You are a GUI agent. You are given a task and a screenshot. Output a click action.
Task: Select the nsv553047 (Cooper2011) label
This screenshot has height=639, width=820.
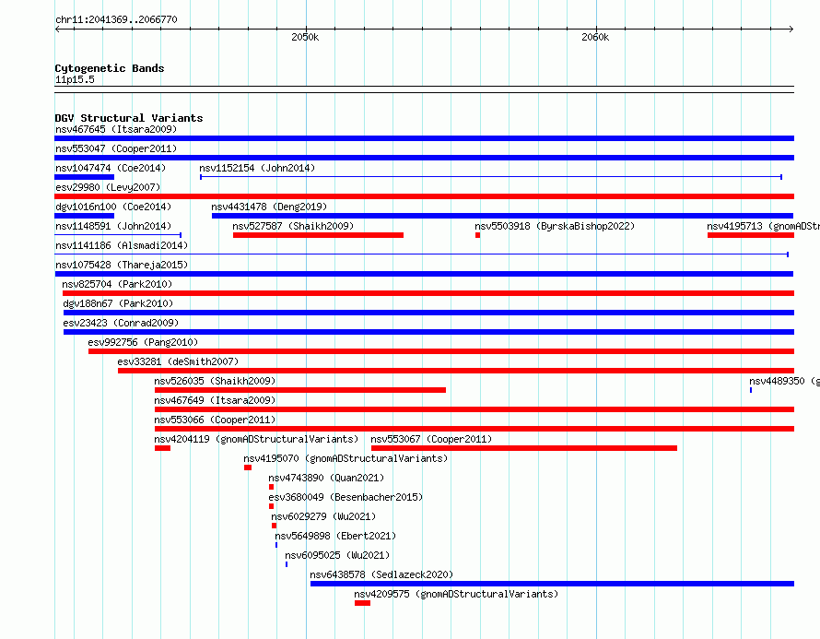(x=116, y=148)
